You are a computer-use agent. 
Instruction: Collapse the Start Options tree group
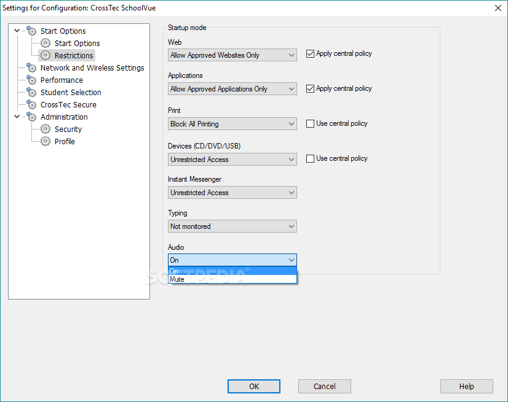[17, 31]
